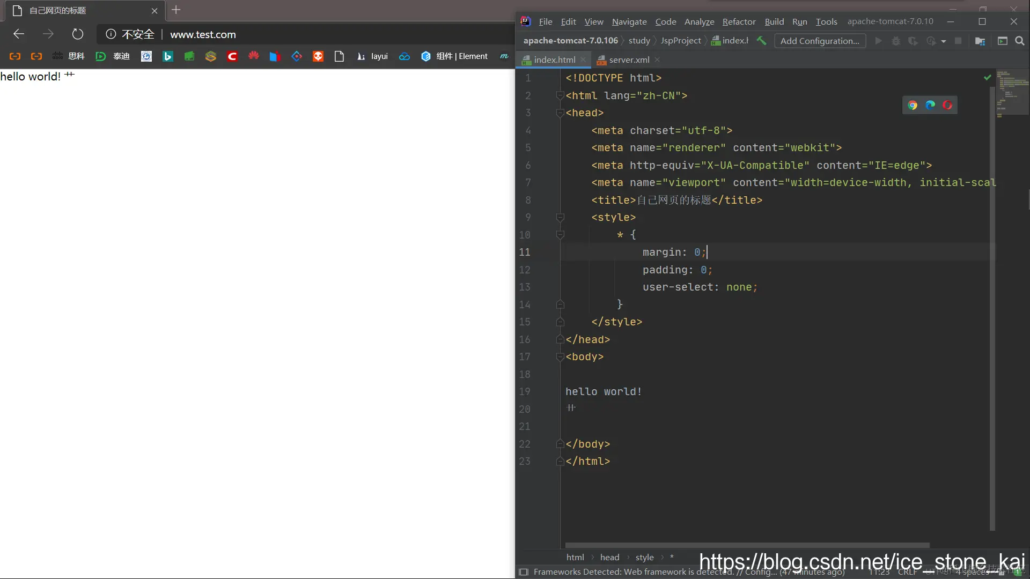Click the CRLF line separator widget
The height and width of the screenshot is (579, 1030).
[x=907, y=572]
